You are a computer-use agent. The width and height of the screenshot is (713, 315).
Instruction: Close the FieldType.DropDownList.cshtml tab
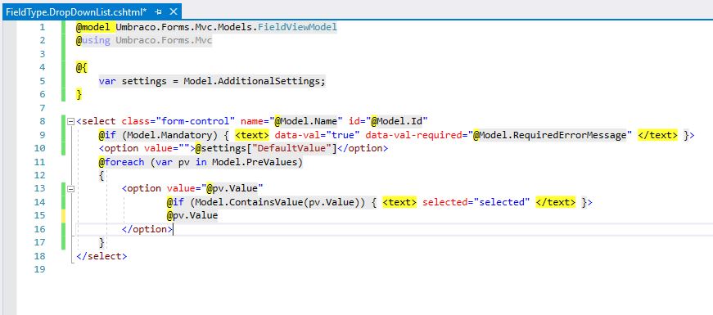(174, 11)
